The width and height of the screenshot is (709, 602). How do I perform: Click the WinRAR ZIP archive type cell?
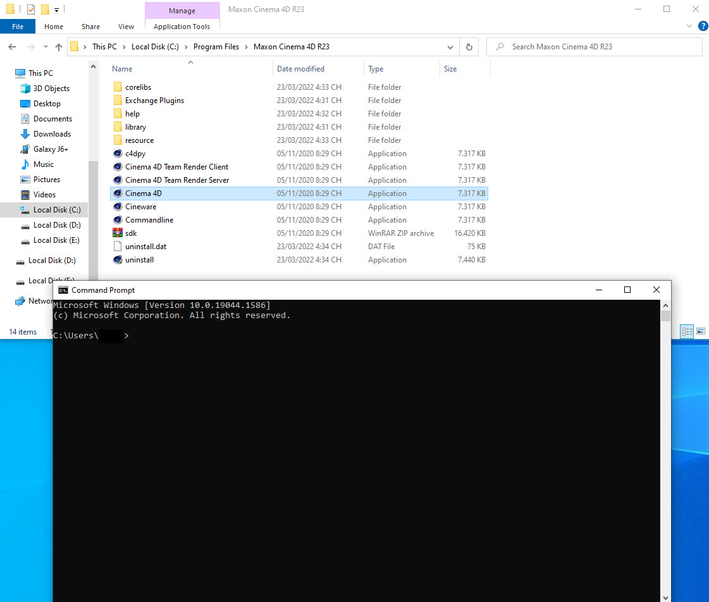point(400,233)
